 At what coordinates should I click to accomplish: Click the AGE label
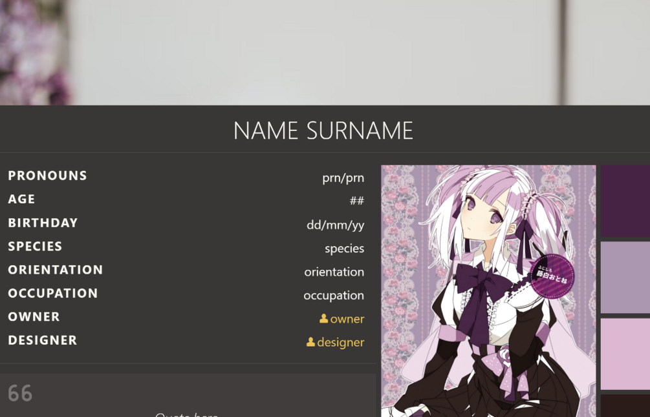pos(21,199)
